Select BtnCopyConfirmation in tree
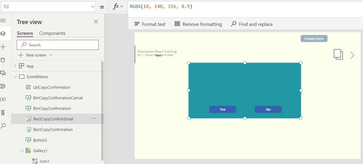Image resolution: width=363 pixels, height=164 pixels. [x=52, y=108]
